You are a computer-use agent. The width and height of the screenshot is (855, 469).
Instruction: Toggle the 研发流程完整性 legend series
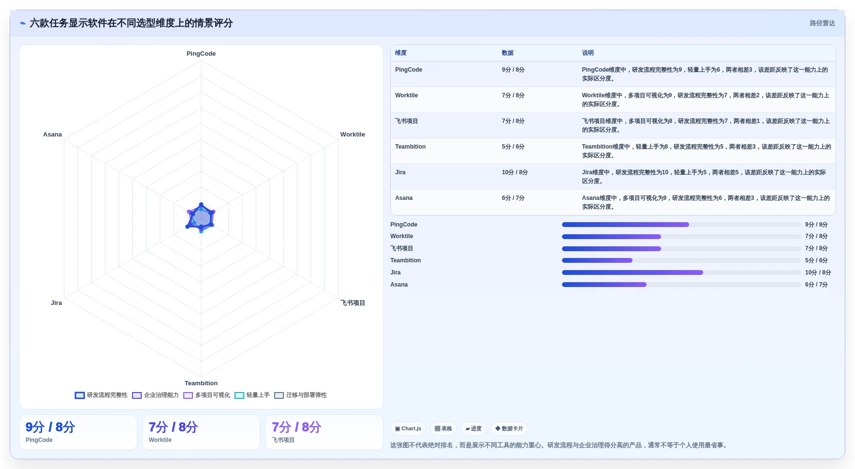pyautogui.click(x=101, y=395)
